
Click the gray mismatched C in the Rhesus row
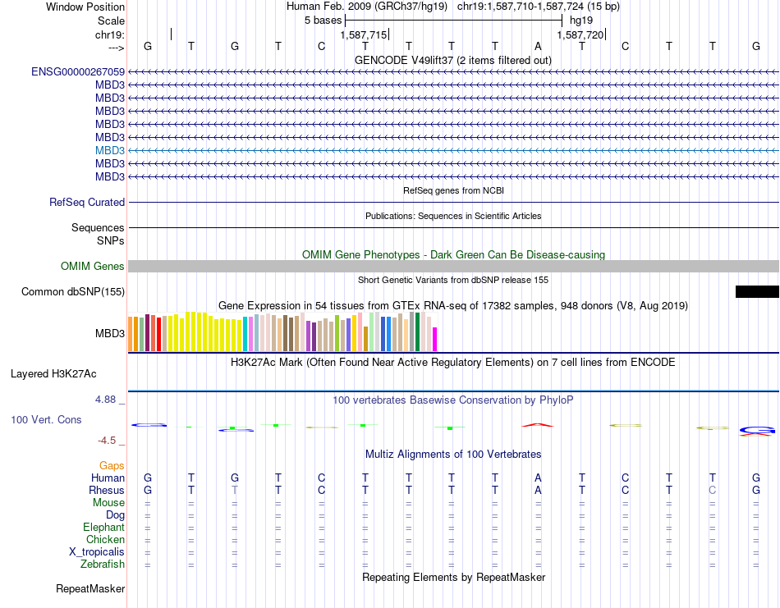(x=713, y=491)
